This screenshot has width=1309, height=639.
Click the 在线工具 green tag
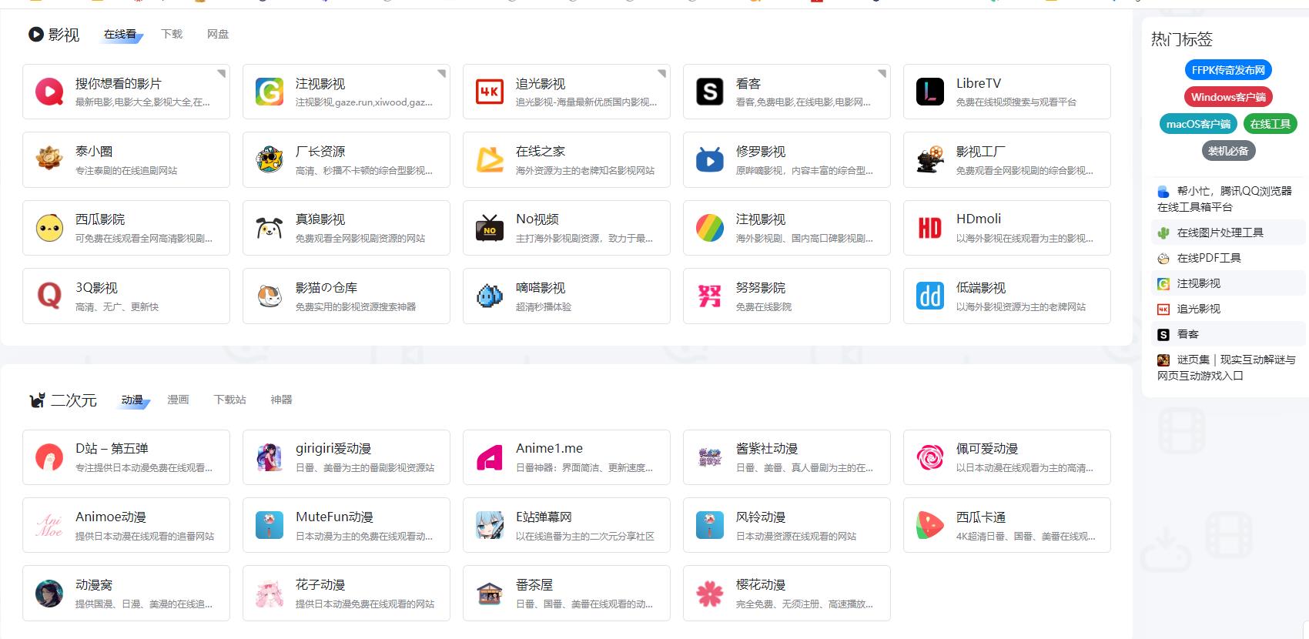(x=1270, y=124)
